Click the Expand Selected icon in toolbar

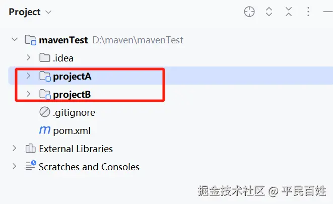click(269, 12)
